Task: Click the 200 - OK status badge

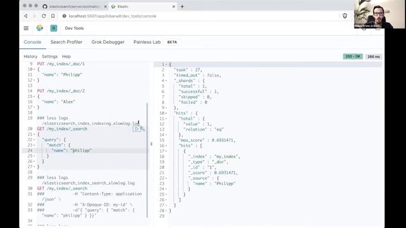Action: coord(353,56)
